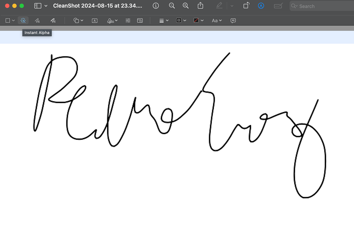Select the Sketch tool
Image resolution: width=354 pixels, height=229 pixels.
click(37, 20)
